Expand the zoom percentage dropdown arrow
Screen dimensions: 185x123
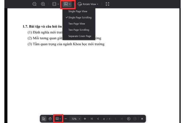tap(80, 119)
